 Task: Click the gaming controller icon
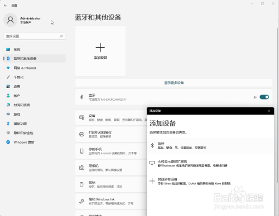coord(8,114)
